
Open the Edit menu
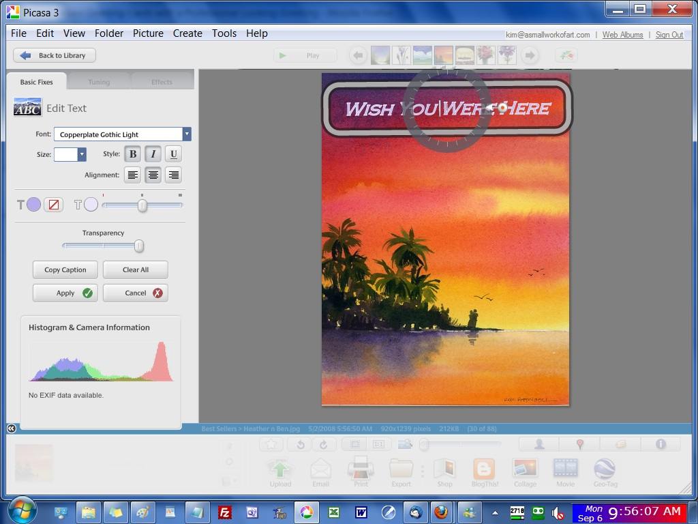point(45,33)
